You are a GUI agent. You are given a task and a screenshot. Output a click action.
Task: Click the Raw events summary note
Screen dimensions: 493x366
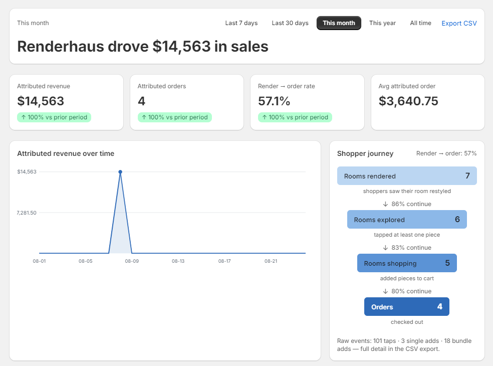[x=404, y=345]
